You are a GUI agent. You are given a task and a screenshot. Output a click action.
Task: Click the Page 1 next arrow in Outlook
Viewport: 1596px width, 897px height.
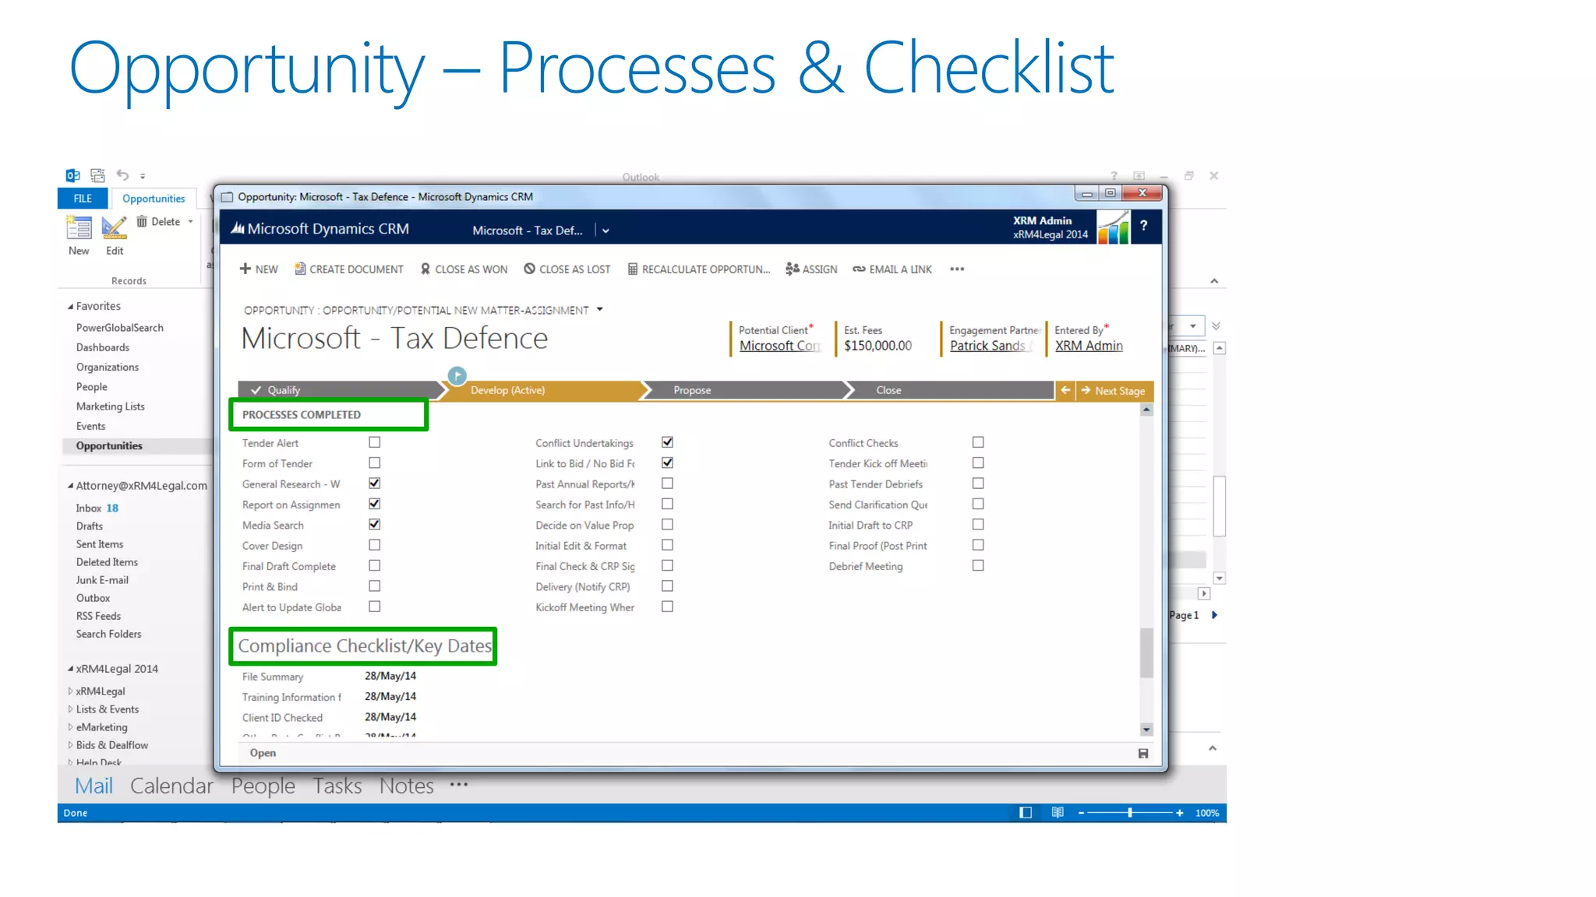tap(1214, 615)
